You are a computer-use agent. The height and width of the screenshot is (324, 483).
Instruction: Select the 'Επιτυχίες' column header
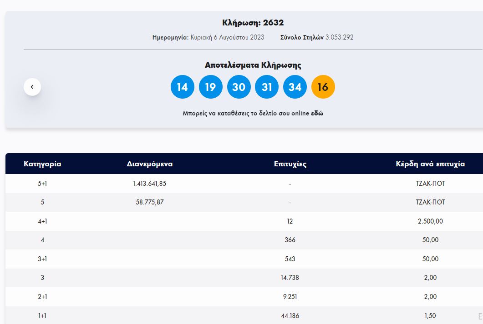[290, 164]
